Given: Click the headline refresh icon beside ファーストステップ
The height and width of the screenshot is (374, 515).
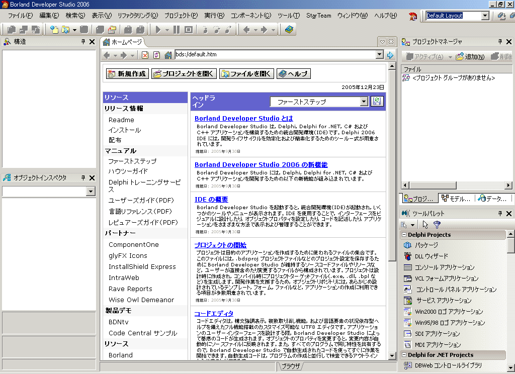Looking at the screenshot, I should pos(377,101).
